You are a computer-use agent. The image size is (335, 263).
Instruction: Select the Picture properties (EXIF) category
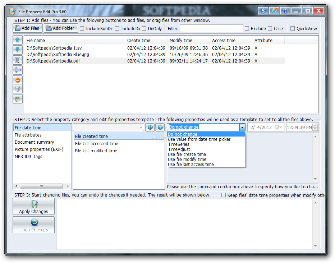tap(42, 149)
